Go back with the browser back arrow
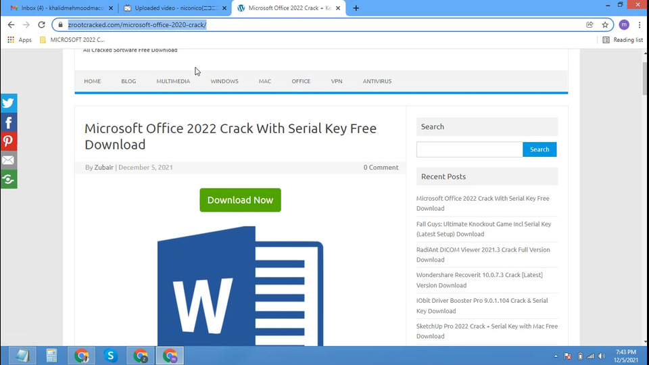The height and width of the screenshot is (365, 649). coord(11,25)
